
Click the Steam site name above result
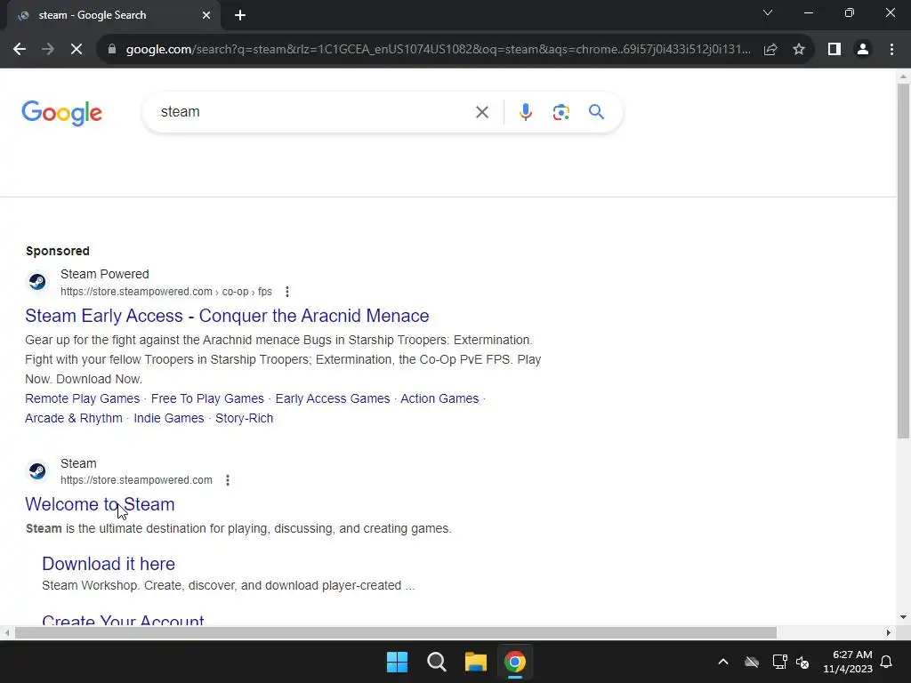coord(78,463)
